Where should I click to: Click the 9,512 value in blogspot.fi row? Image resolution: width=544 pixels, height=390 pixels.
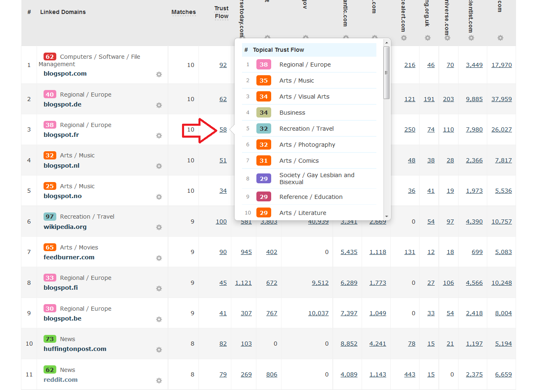coord(320,283)
